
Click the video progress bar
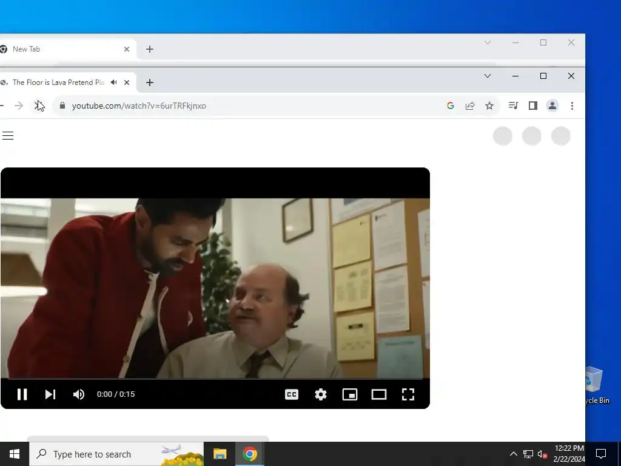[215, 379]
